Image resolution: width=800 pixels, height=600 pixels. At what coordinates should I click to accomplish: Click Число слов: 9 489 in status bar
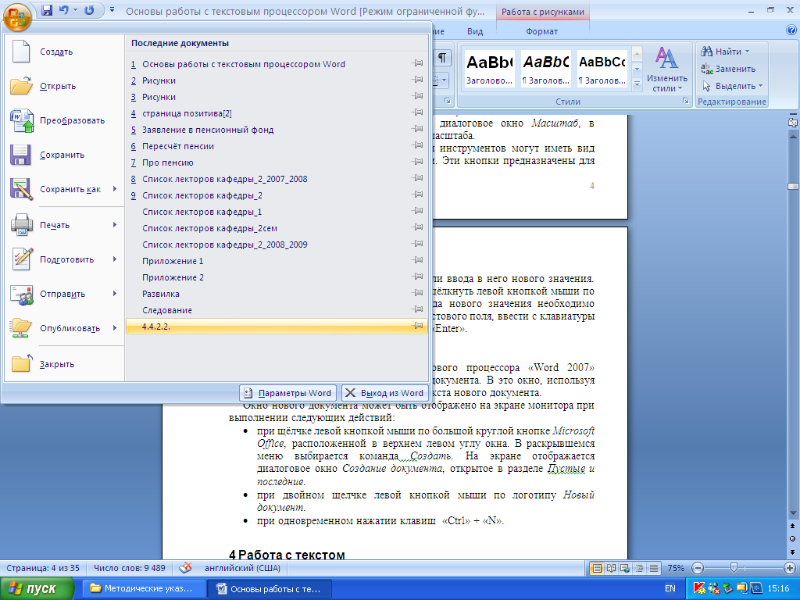click(x=130, y=568)
